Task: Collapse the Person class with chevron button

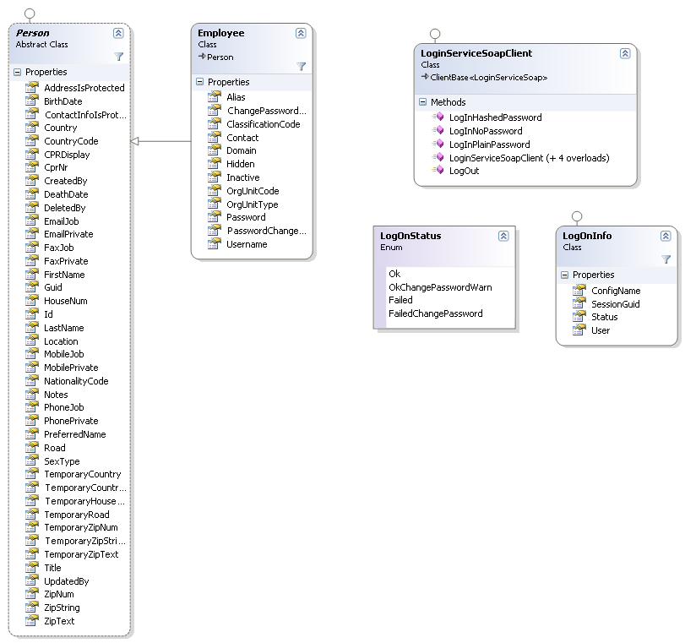Action: click(x=118, y=33)
